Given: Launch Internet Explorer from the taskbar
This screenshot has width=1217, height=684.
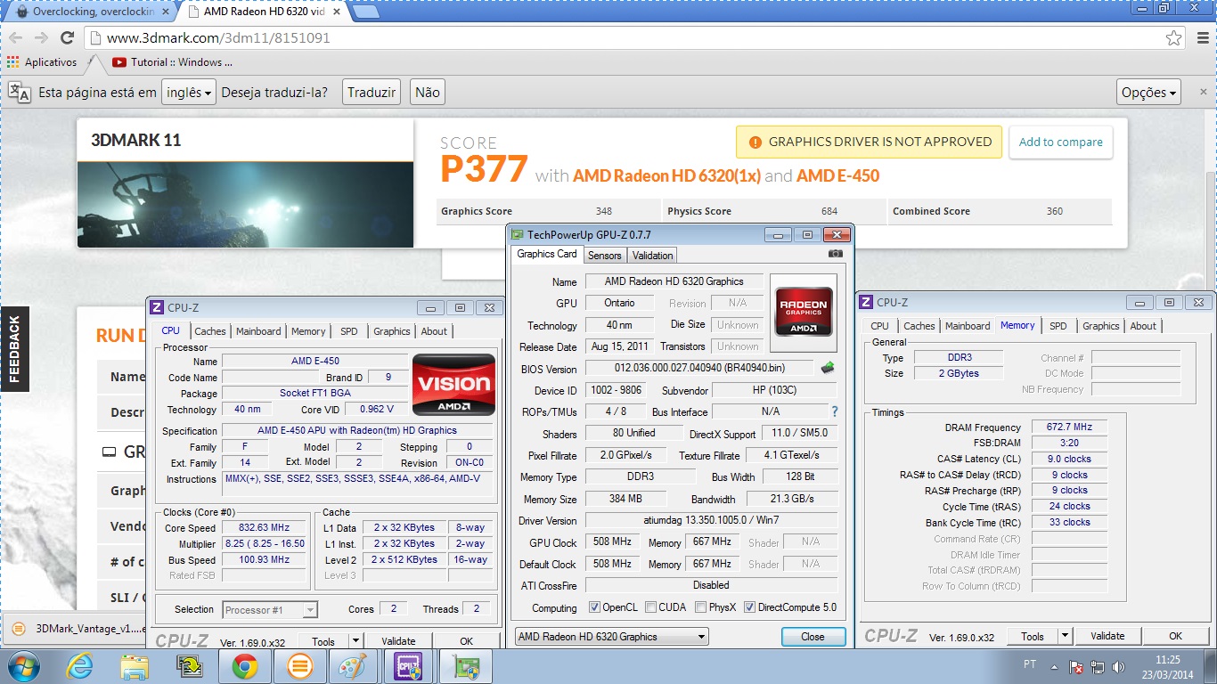Looking at the screenshot, I should pos(80,666).
